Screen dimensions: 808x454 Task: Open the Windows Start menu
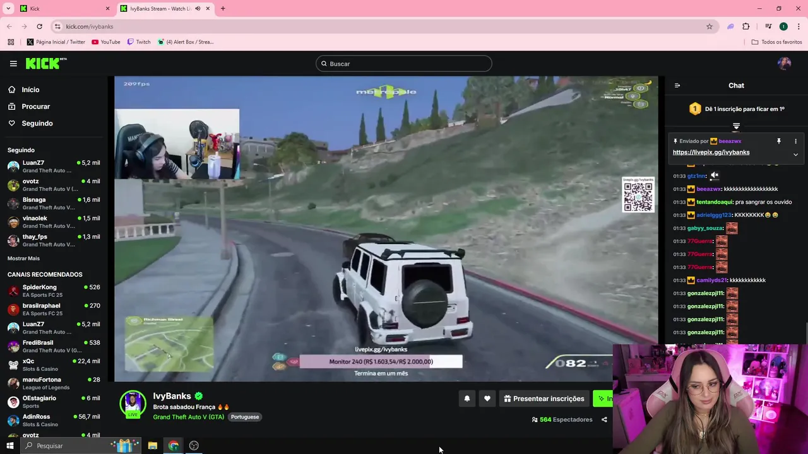point(9,446)
